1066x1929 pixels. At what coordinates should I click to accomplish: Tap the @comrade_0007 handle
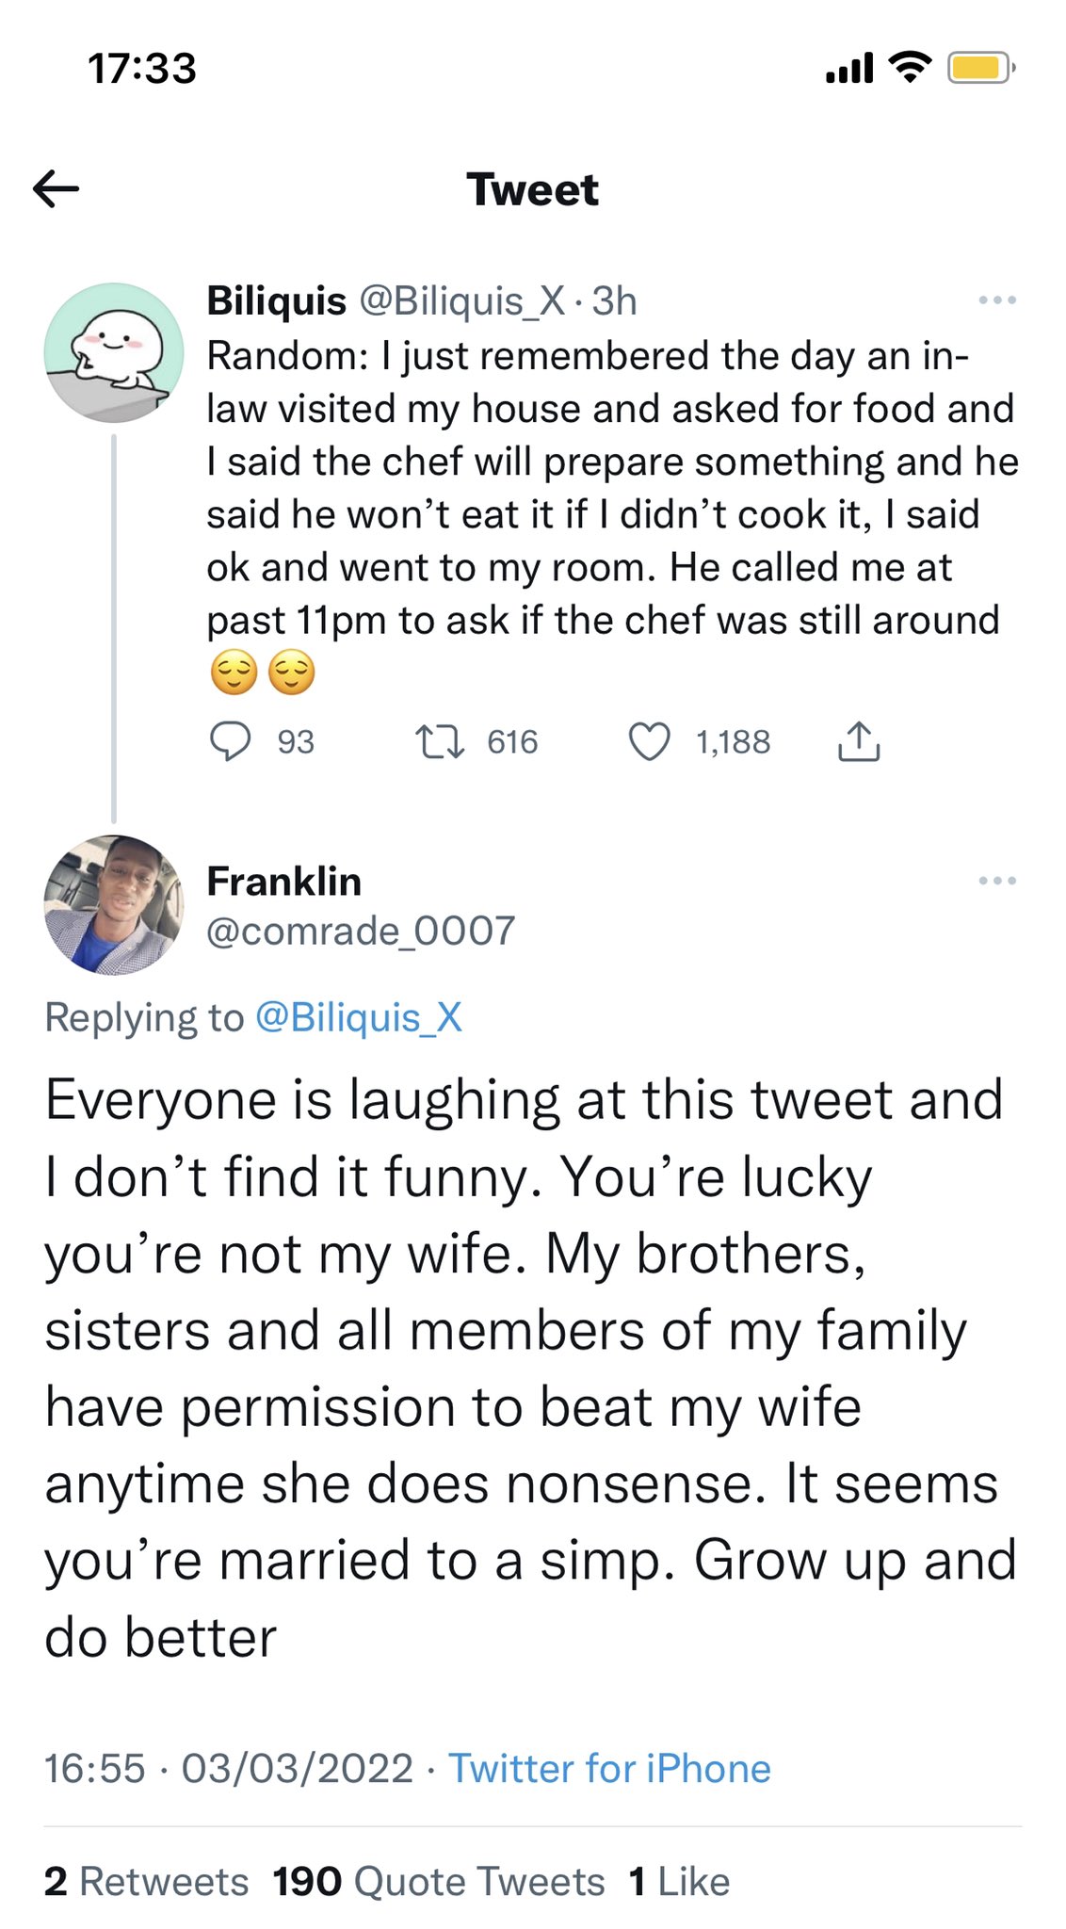(x=361, y=931)
